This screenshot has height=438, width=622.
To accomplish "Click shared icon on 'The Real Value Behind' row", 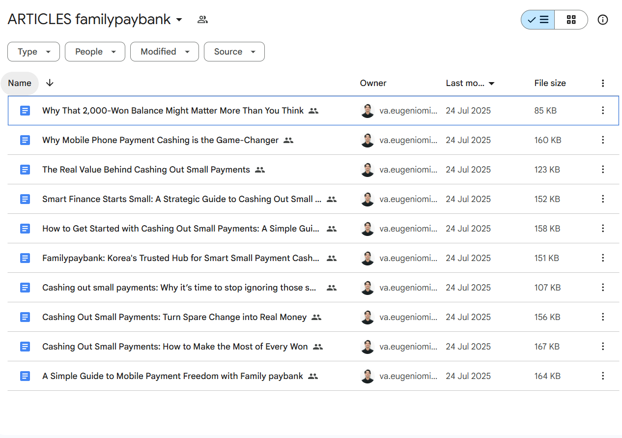I will point(260,170).
